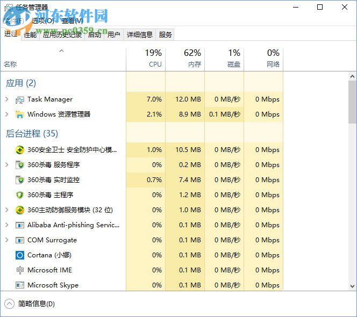Expand 360主动防御服务模块 (32 位) row
The height and width of the screenshot is (317, 357).
(x=7, y=210)
